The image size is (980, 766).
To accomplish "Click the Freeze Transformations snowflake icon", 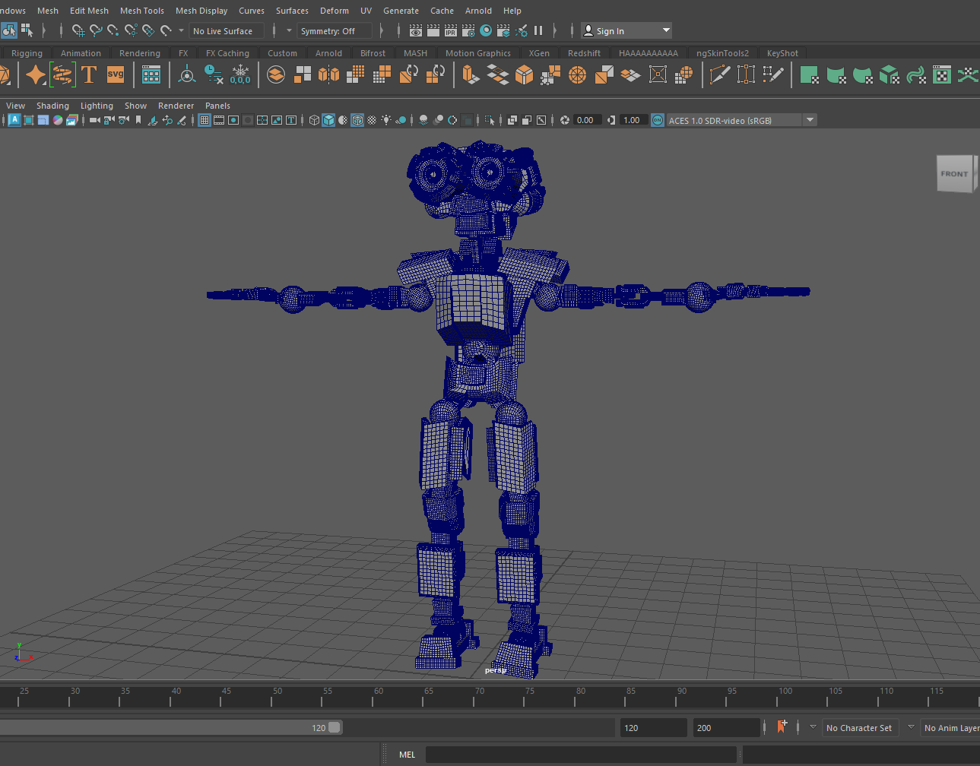I will coord(240,74).
